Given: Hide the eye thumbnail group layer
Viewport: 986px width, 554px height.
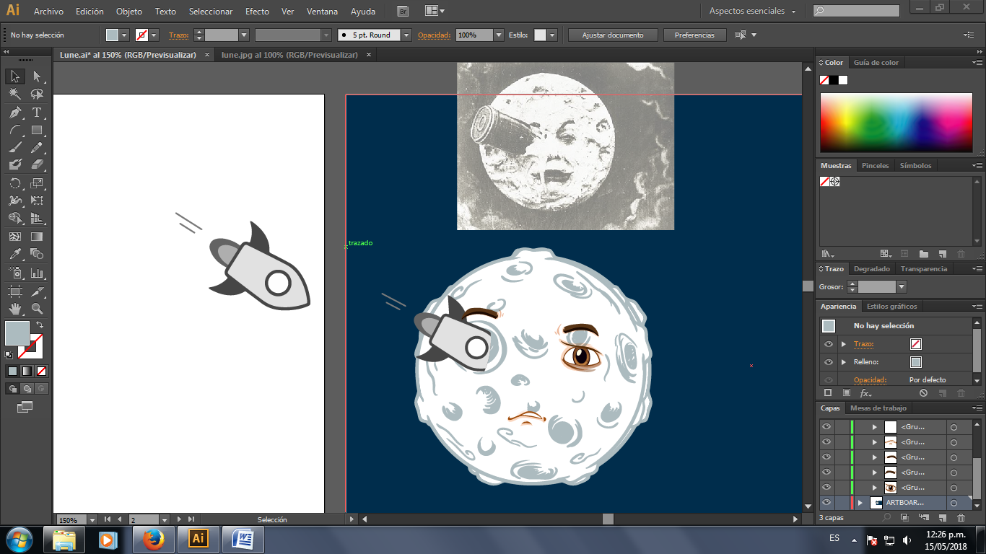Looking at the screenshot, I should pyautogui.click(x=826, y=488).
